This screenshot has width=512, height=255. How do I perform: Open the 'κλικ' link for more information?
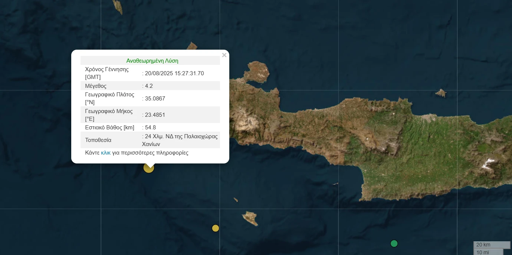coord(106,153)
